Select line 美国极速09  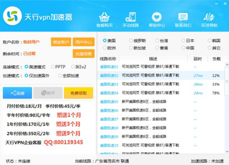[x=161, y=137]
